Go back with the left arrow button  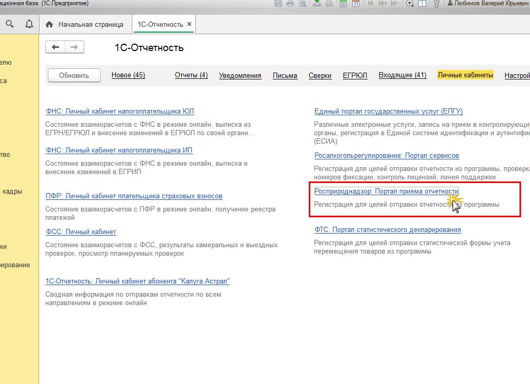(x=55, y=47)
